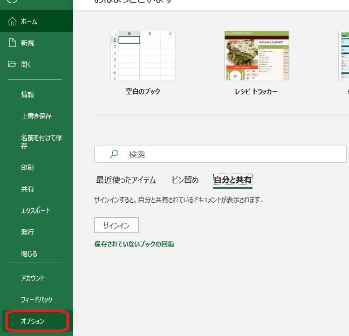The height and width of the screenshot is (336, 349).
Task: Select フィードバック in the sidebar
Action: 37,300
